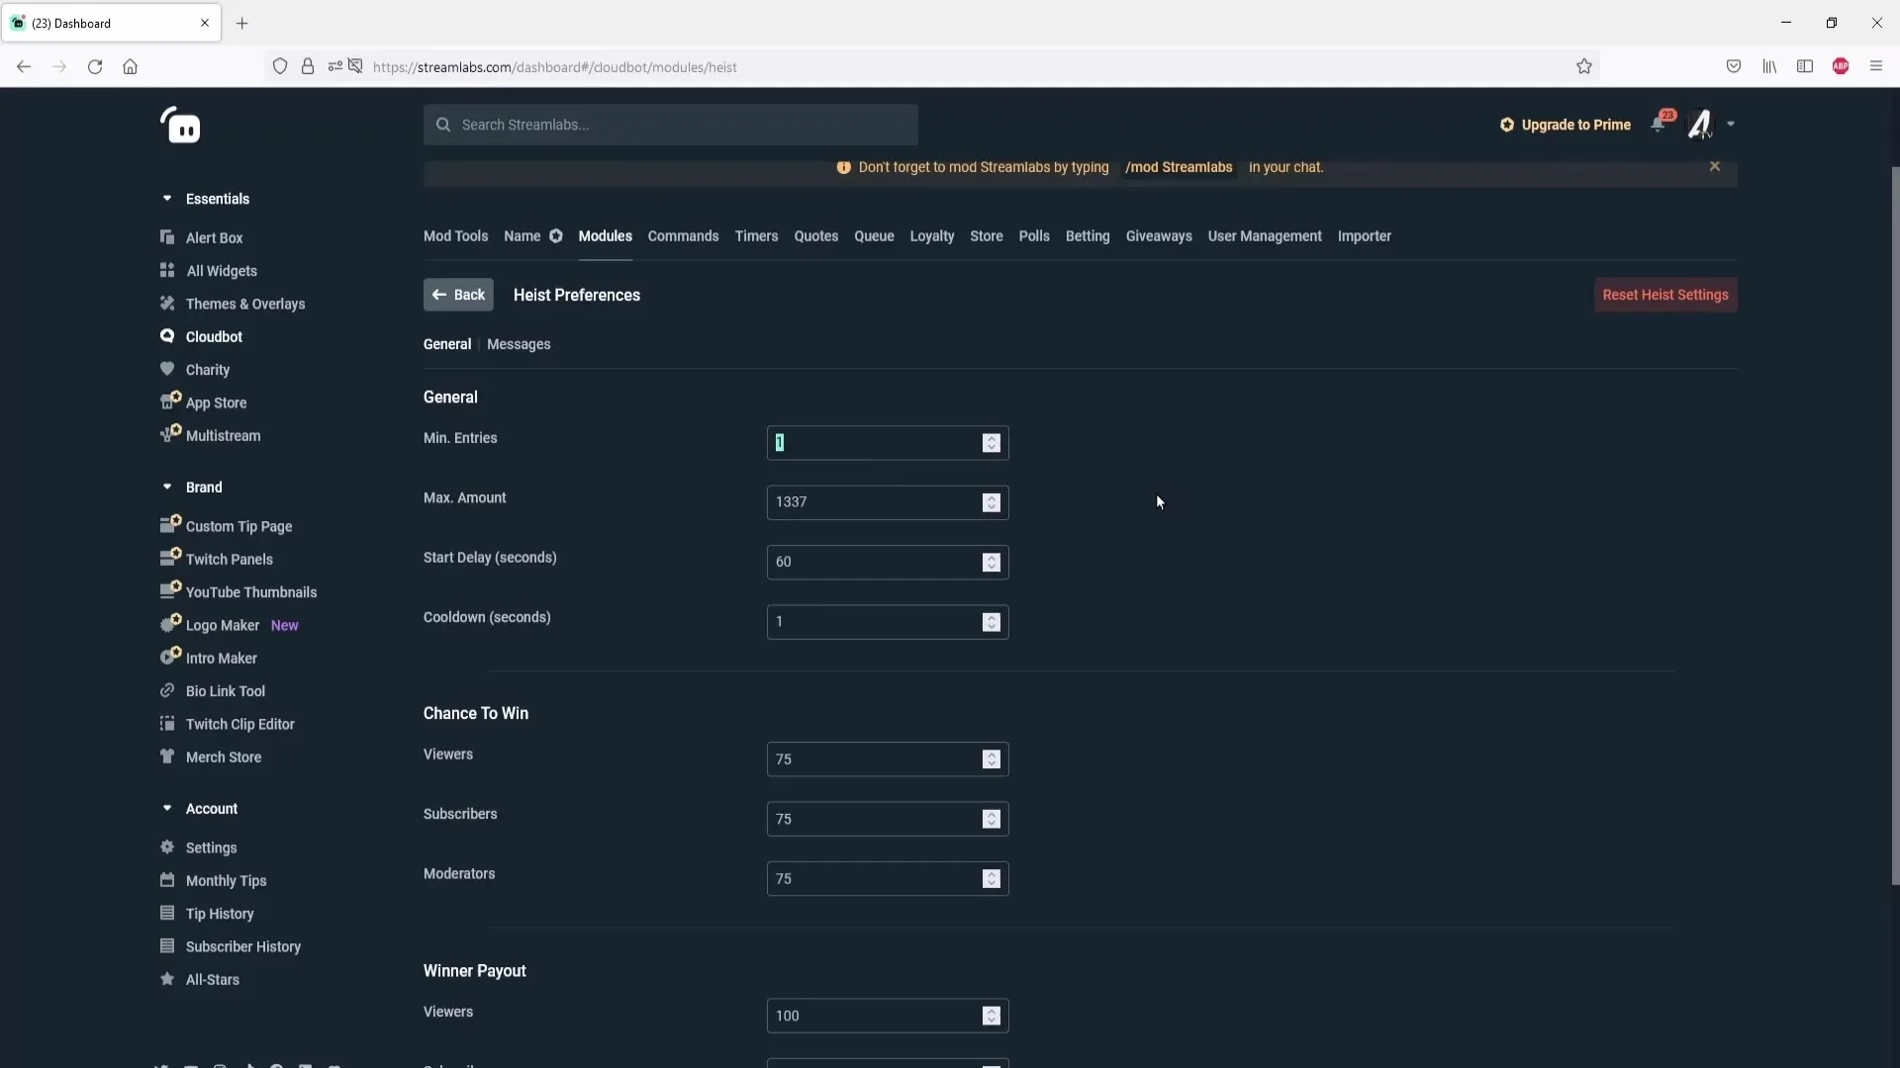Click the increment stepper on Max Amount
Screen dimensions: 1900x1068
click(x=991, y=496)
